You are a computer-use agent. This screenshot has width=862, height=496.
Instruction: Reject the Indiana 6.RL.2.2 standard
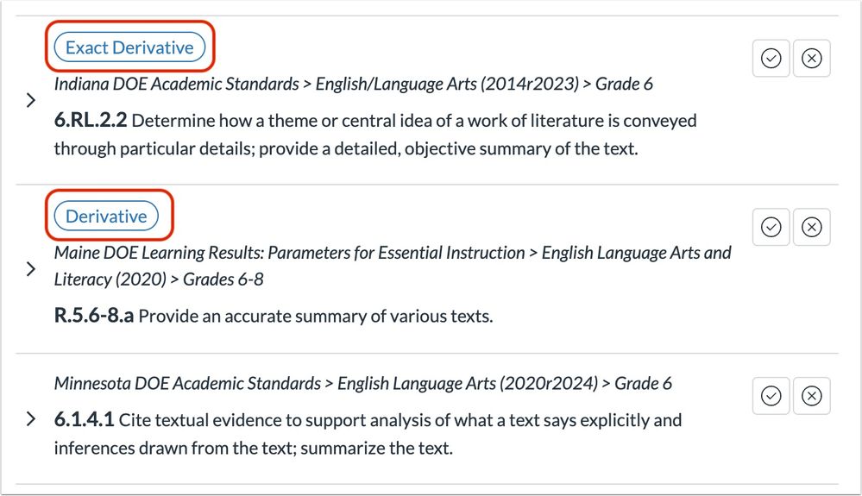[x=811, y=58]
